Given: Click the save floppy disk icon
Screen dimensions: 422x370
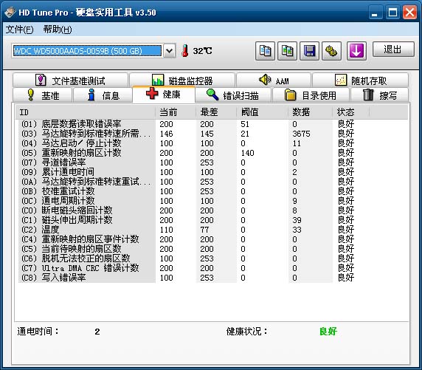Looking at the screenshot, I should [309, 51].
